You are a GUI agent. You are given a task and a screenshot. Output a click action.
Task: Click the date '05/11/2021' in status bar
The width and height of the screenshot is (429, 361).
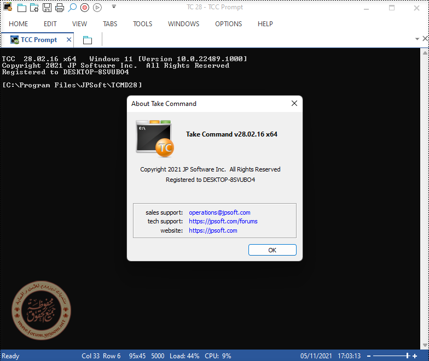316,356
